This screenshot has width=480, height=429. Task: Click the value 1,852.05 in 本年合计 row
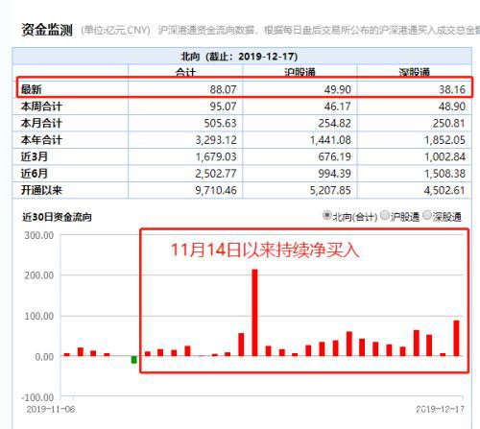444,140
